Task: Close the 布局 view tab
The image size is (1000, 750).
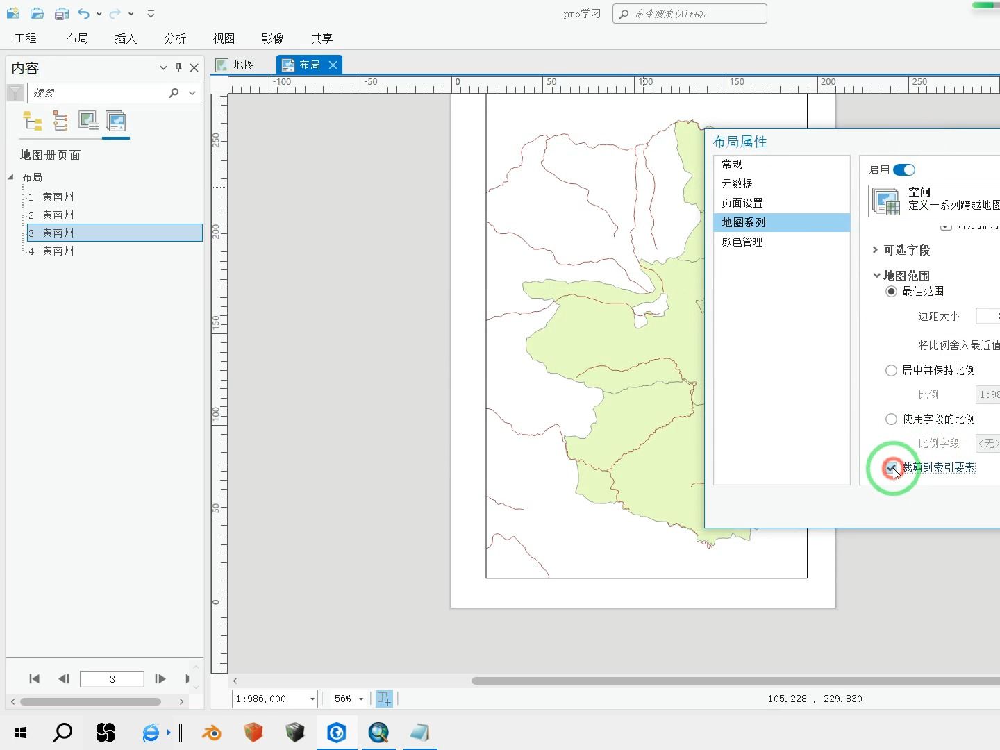Action: (333, 65)
